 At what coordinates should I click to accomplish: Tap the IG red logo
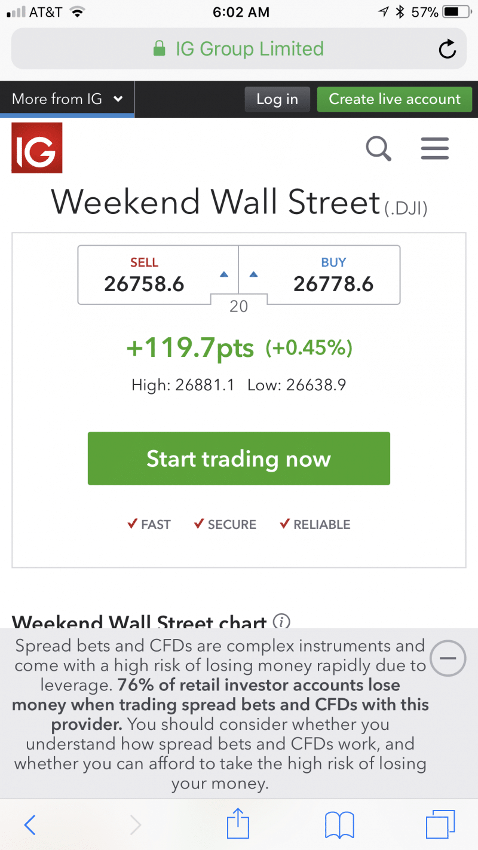(37, 148)
